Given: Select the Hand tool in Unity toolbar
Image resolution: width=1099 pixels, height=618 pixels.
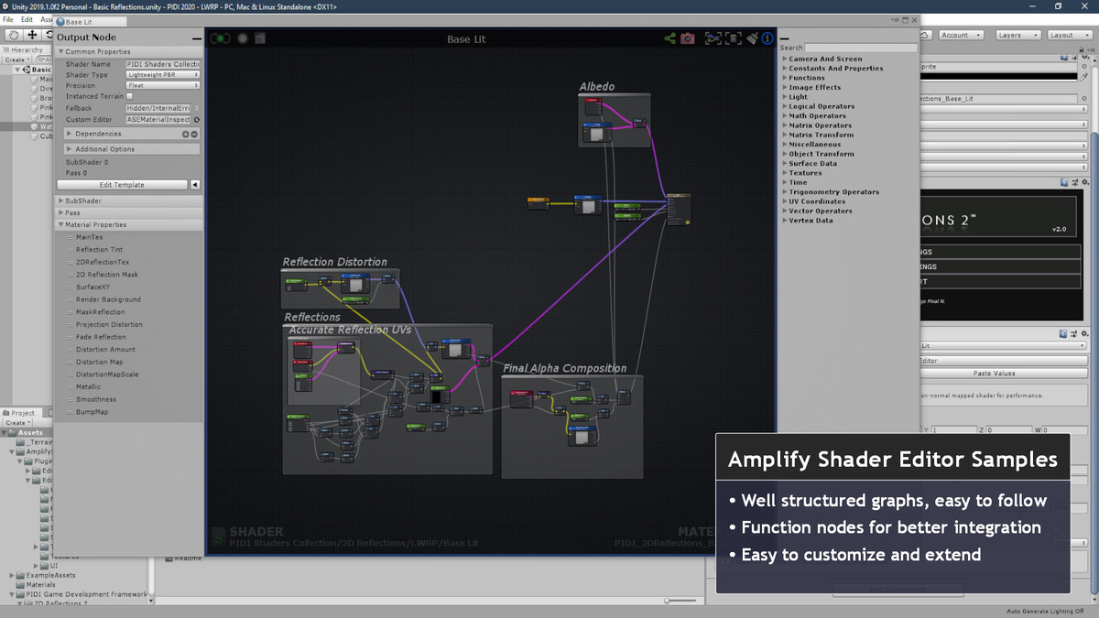Looking at the screenshot, I should [14, 35].
